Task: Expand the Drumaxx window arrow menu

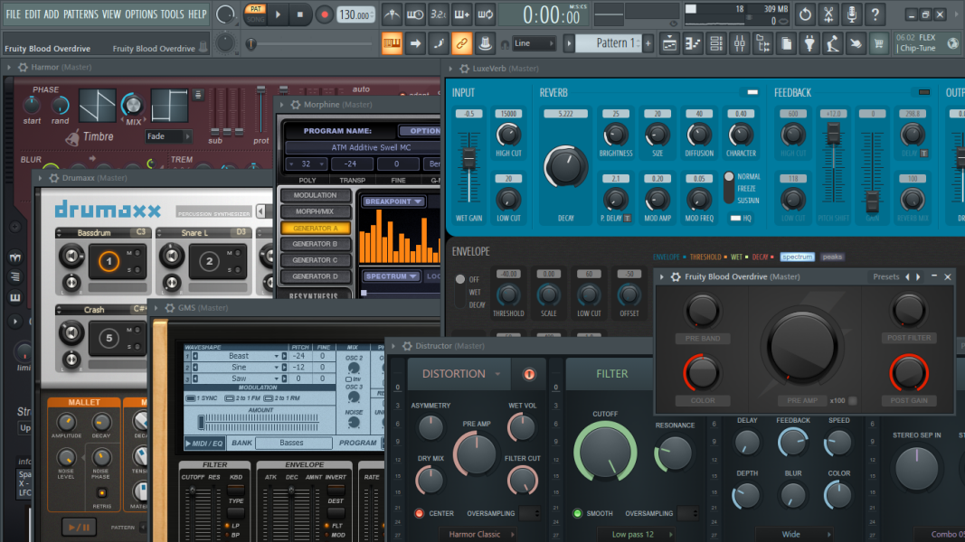Action: [40, 178]
